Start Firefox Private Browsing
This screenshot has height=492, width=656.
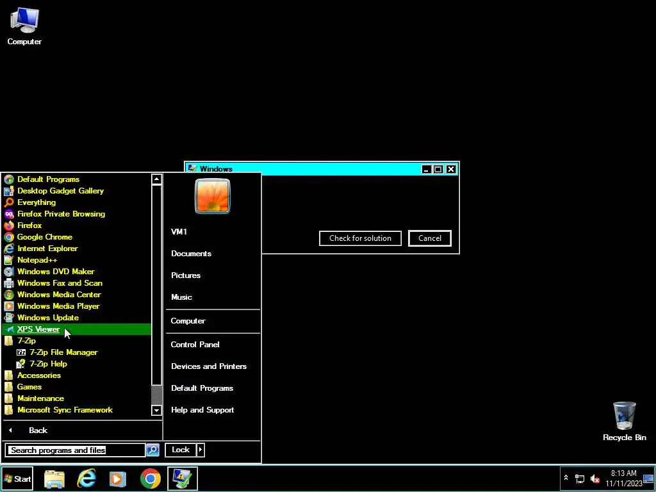pyautogui.click(x=77, y=214)
